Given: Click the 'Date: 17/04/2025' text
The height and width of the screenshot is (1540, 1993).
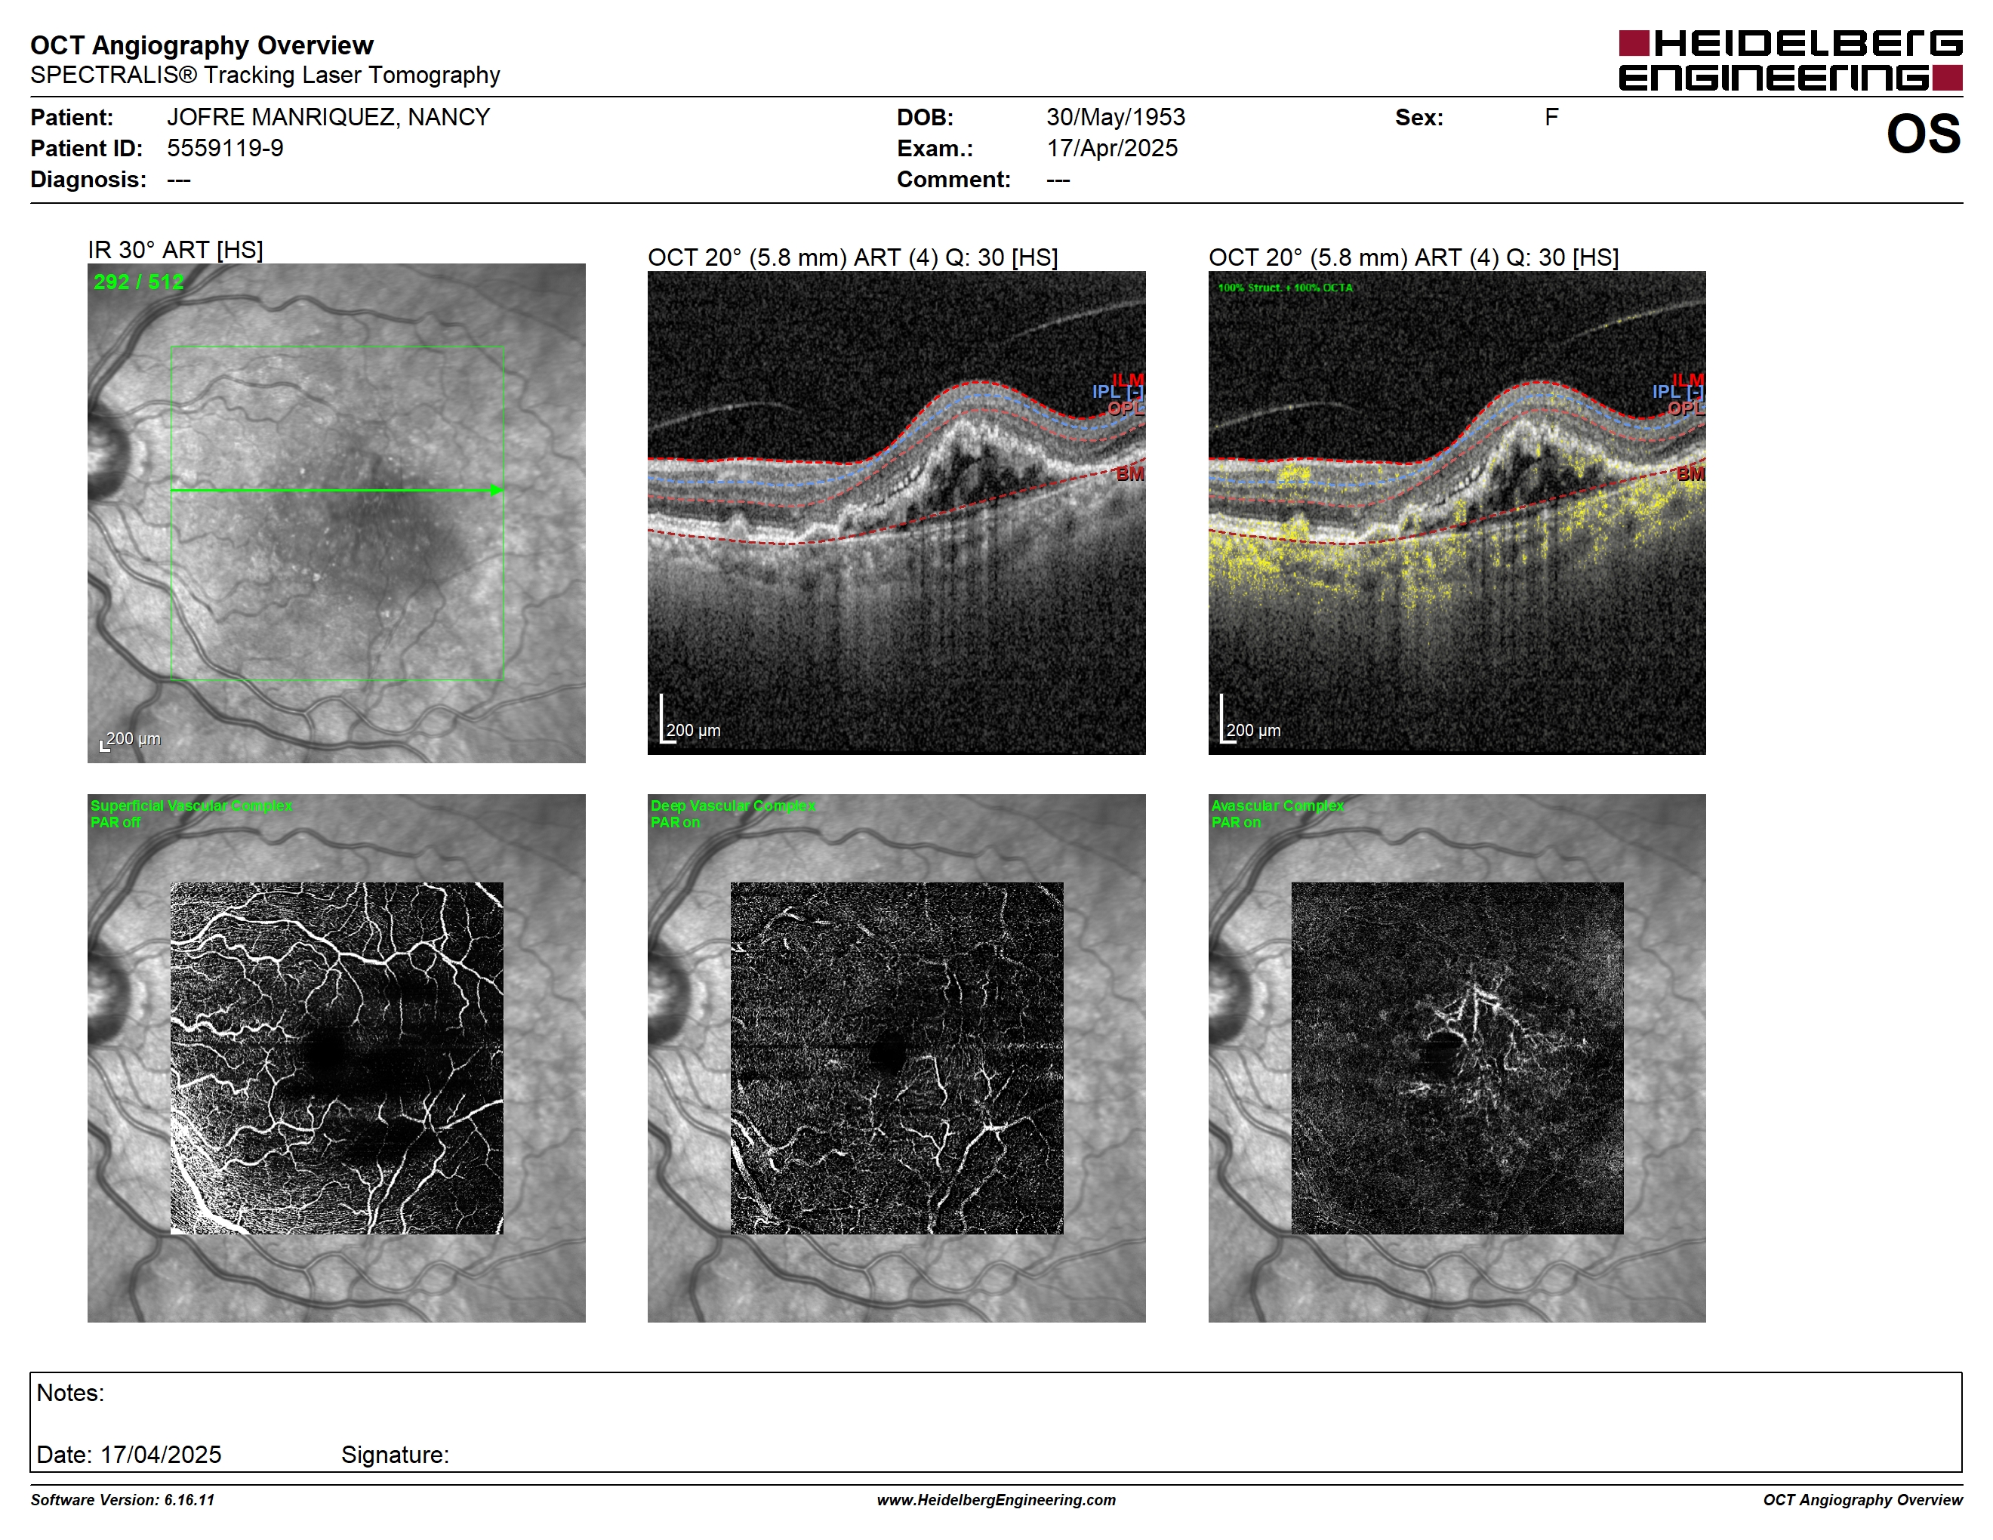Looking at the screenshot, I should coord(128,1454).
